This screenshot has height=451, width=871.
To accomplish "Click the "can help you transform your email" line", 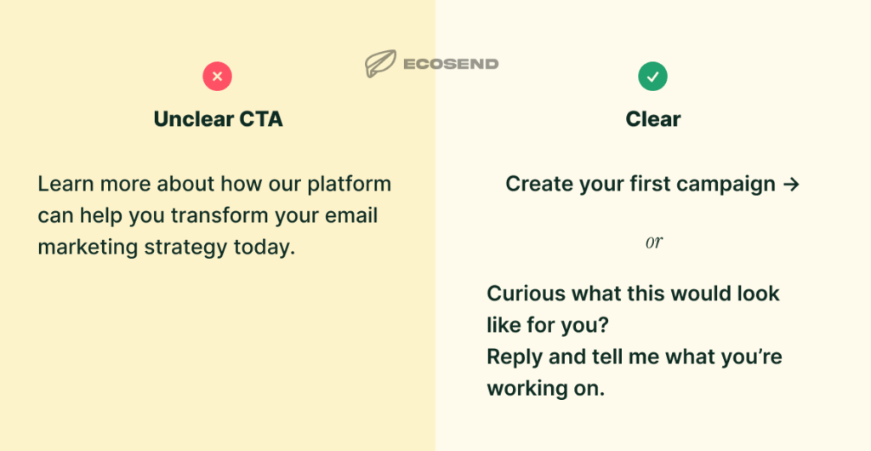I will [208, 215].
